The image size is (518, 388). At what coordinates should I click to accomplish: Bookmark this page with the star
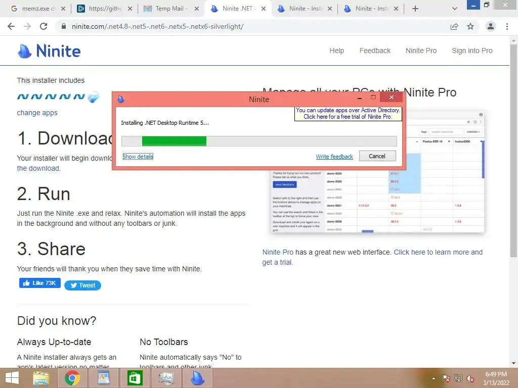pyautogui.click(x=470, y=26)
